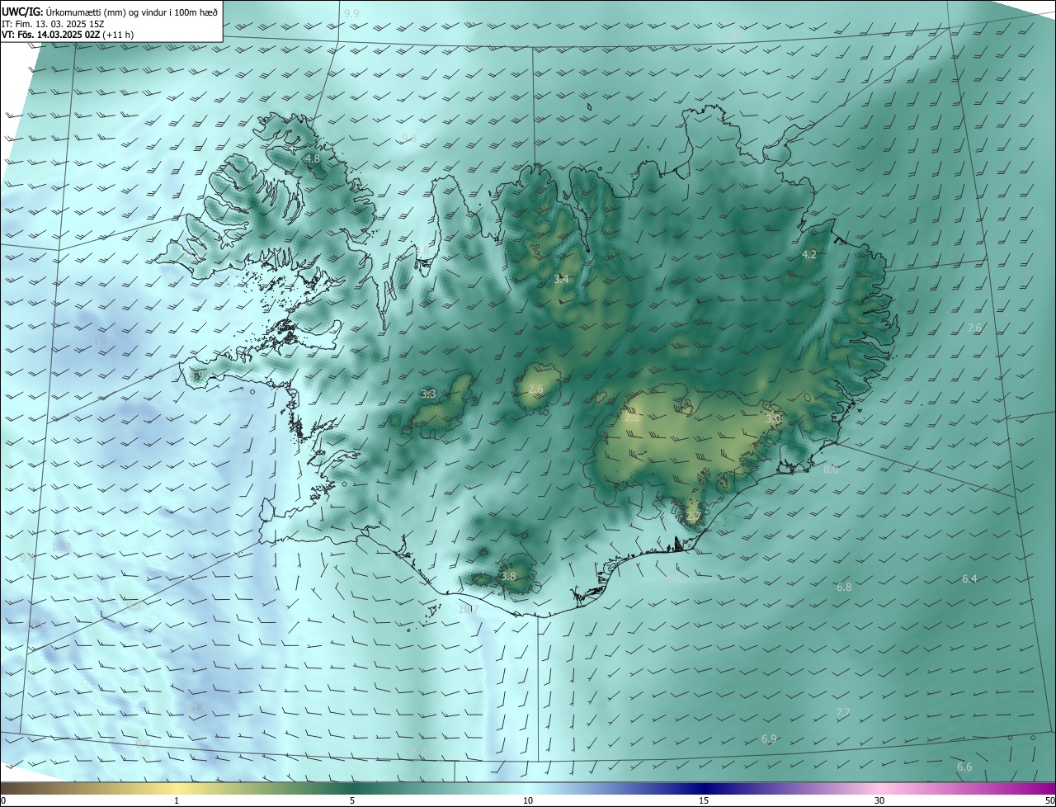Click the colour scale tick labelled 50
Screen dimensions: 1056x807
click(x=1050, y=800)
